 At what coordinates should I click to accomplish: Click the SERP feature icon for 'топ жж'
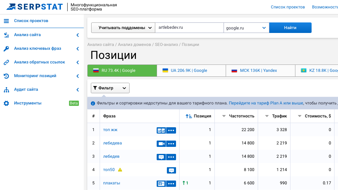click(x=161, y=130)
